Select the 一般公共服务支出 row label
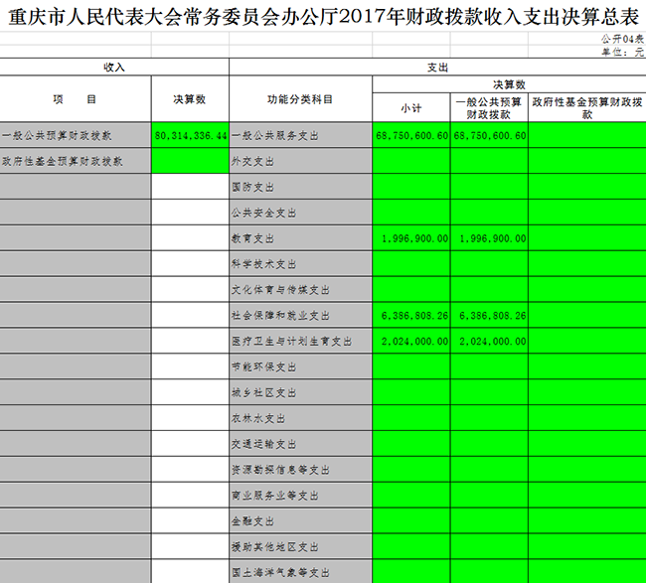646x583 pixels. [300, 134]
